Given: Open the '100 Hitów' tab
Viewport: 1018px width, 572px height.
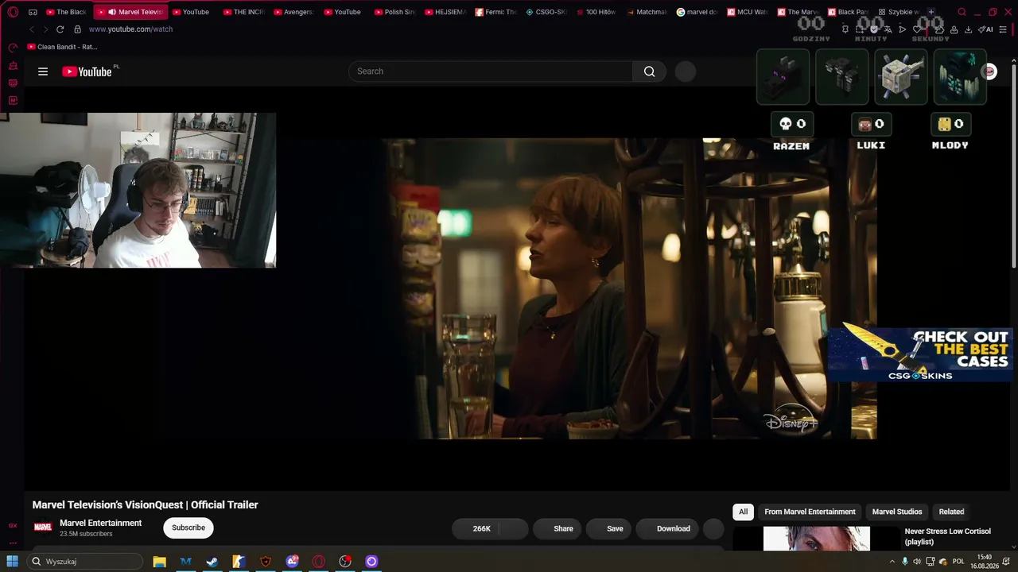Looking at the screenshot, I should point(596,12).
